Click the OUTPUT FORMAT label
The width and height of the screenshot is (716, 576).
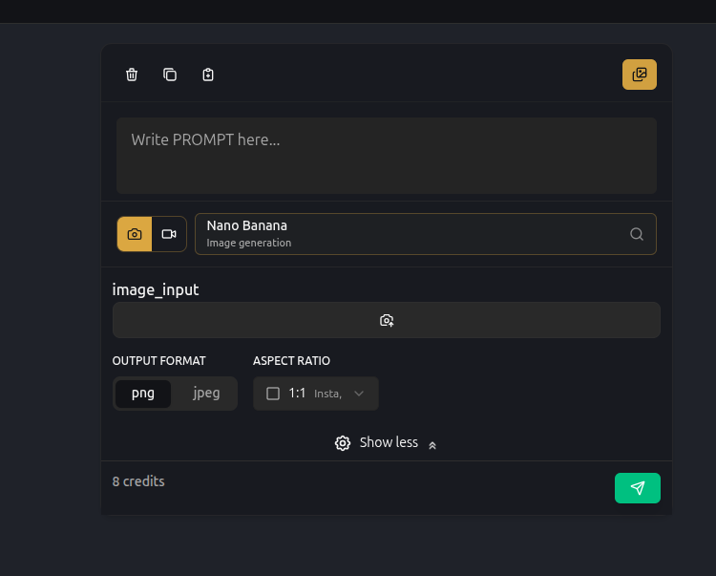click(158, 361)
